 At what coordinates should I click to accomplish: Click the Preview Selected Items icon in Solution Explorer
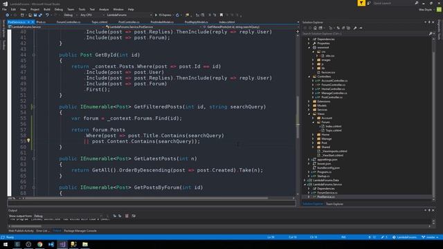tap(361, 28)
